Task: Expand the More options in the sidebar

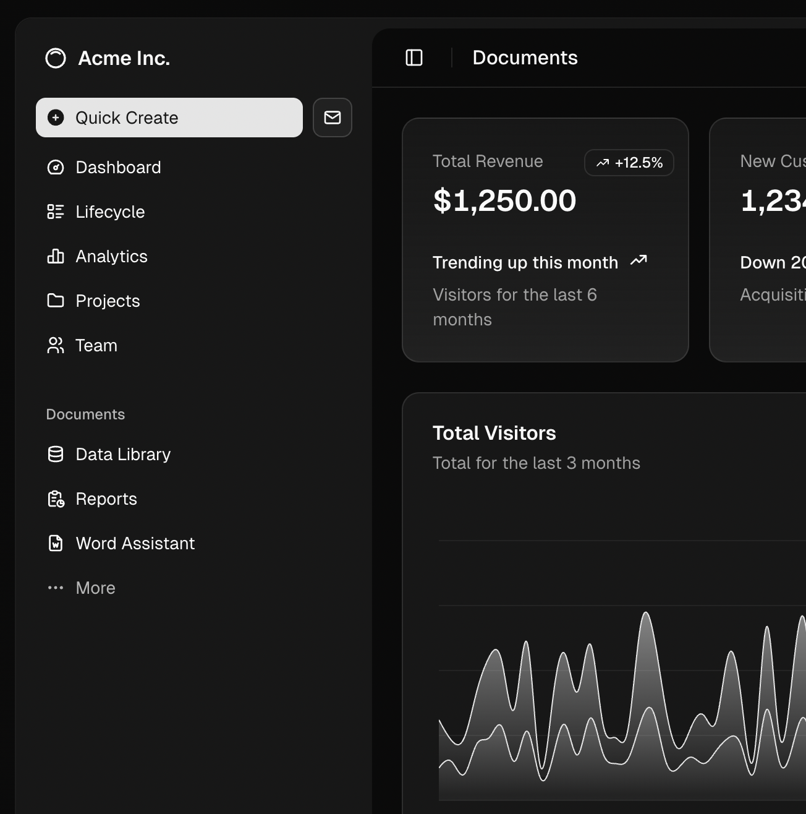Action: (x=80, y=588)
